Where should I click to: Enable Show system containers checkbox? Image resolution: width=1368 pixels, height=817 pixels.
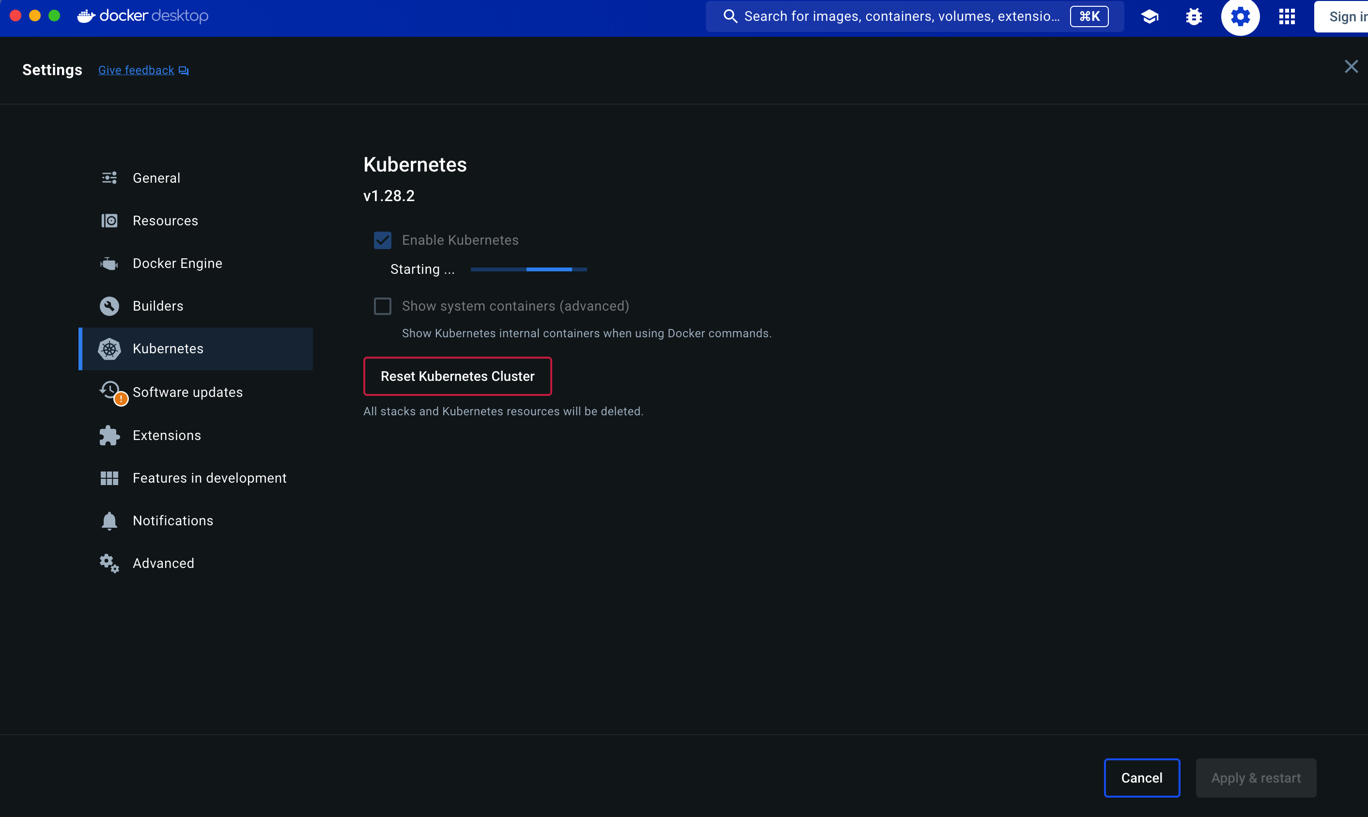[382, 306]
